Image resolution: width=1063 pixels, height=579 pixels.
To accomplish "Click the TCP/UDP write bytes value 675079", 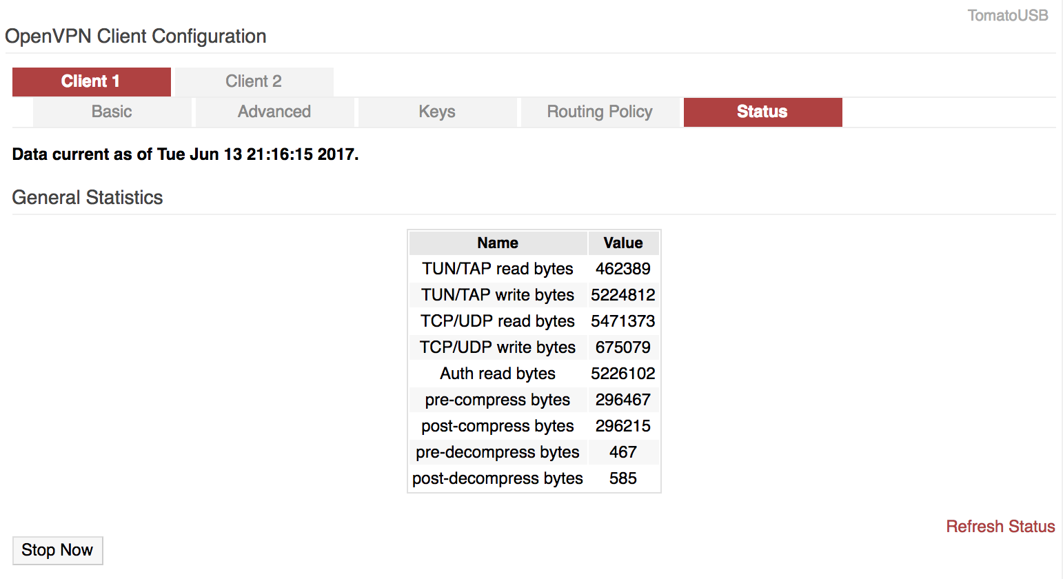I will click(623, 347).
